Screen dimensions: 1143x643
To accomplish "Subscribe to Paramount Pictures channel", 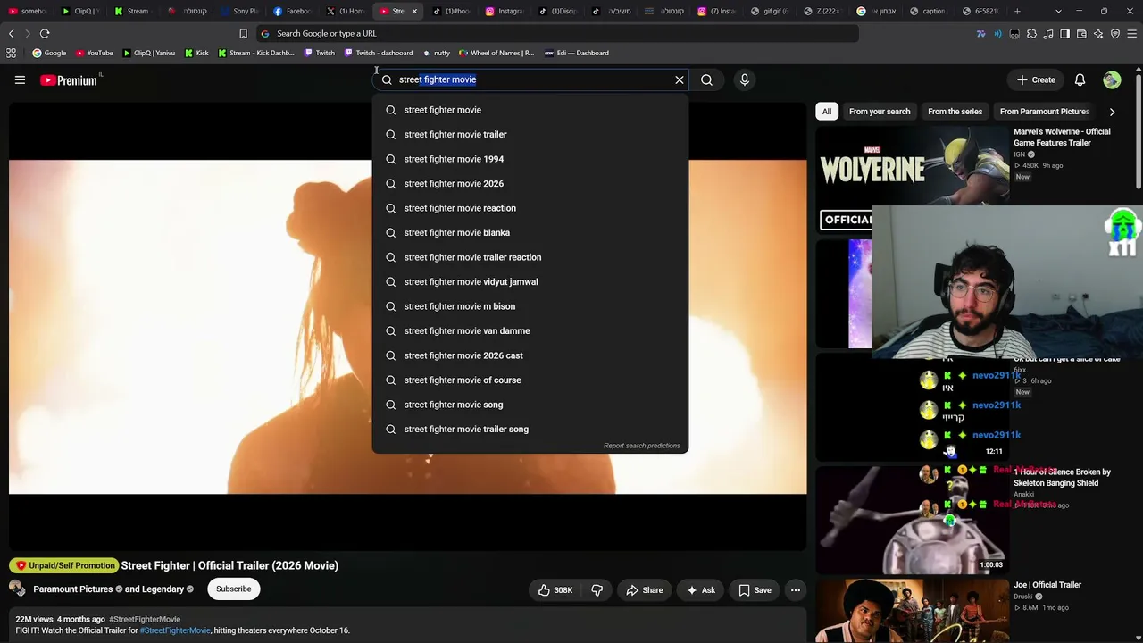I will [x=233, y=589].
